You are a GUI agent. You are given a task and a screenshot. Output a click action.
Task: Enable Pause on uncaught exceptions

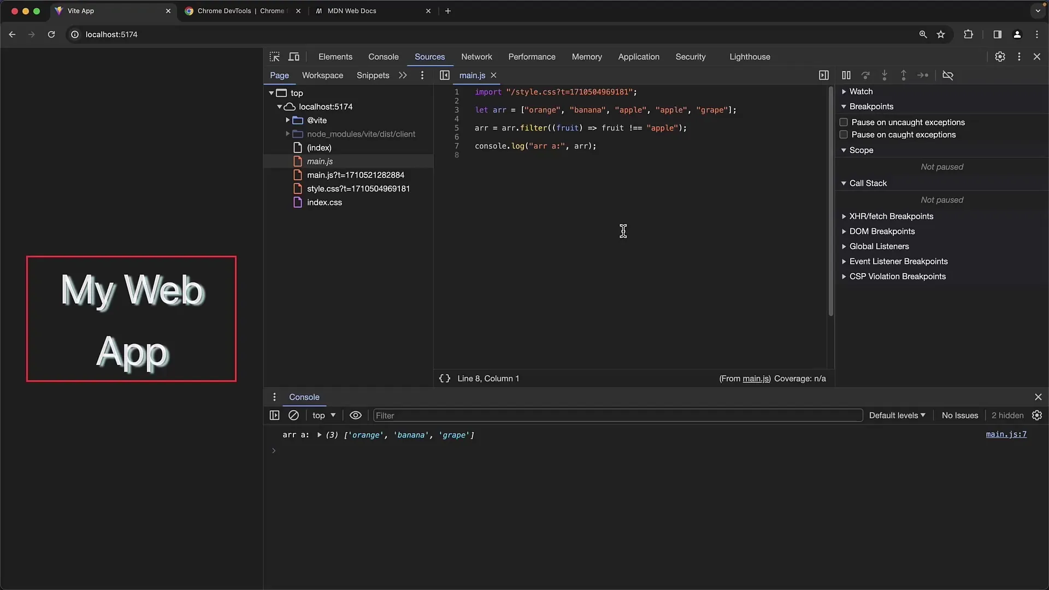[x=844, y=122]
